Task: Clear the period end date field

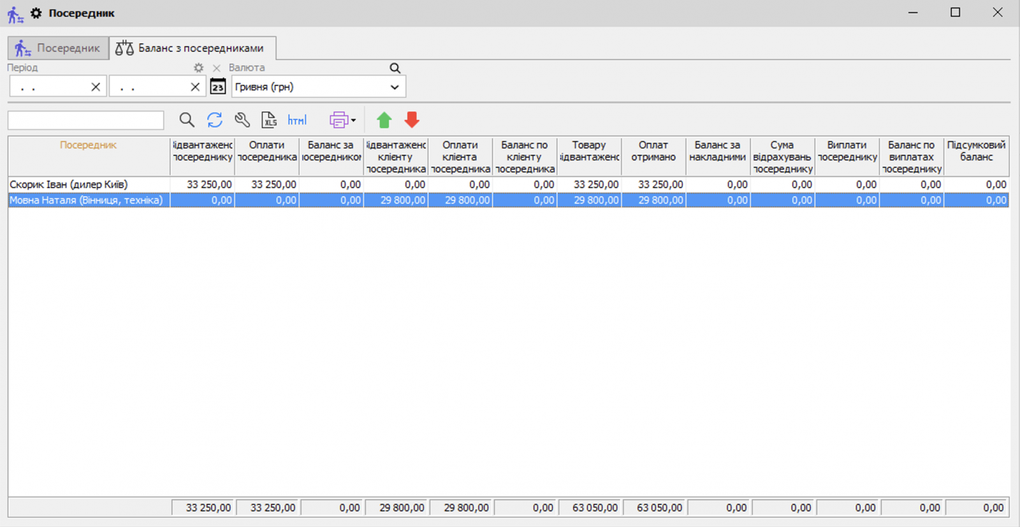Action: coord(195,87)
